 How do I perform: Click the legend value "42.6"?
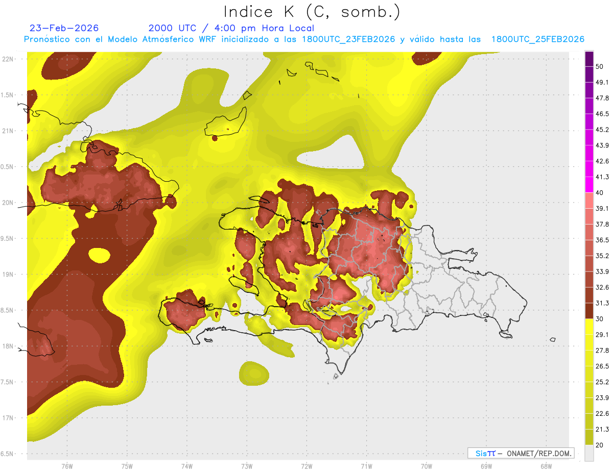[x=603, y=161]
